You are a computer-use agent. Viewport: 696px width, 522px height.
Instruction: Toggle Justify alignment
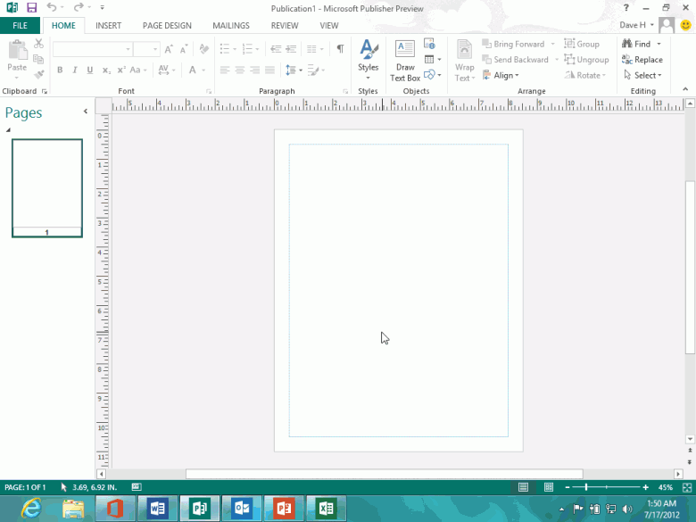click(269, 70)
